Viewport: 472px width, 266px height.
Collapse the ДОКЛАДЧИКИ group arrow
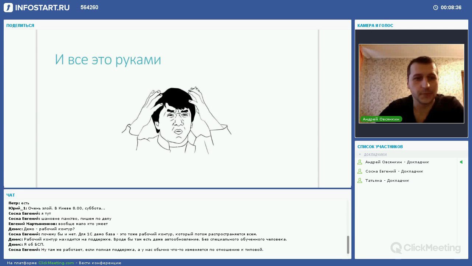(x=360, y=155)
